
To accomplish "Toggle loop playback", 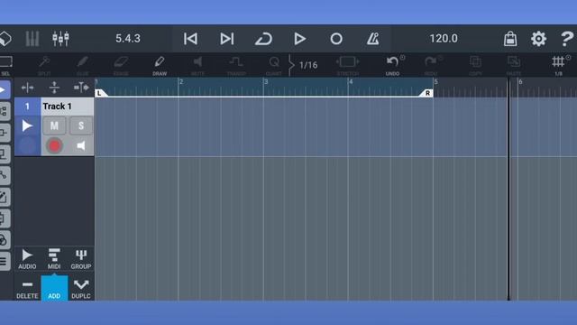I will pos(263,39).
